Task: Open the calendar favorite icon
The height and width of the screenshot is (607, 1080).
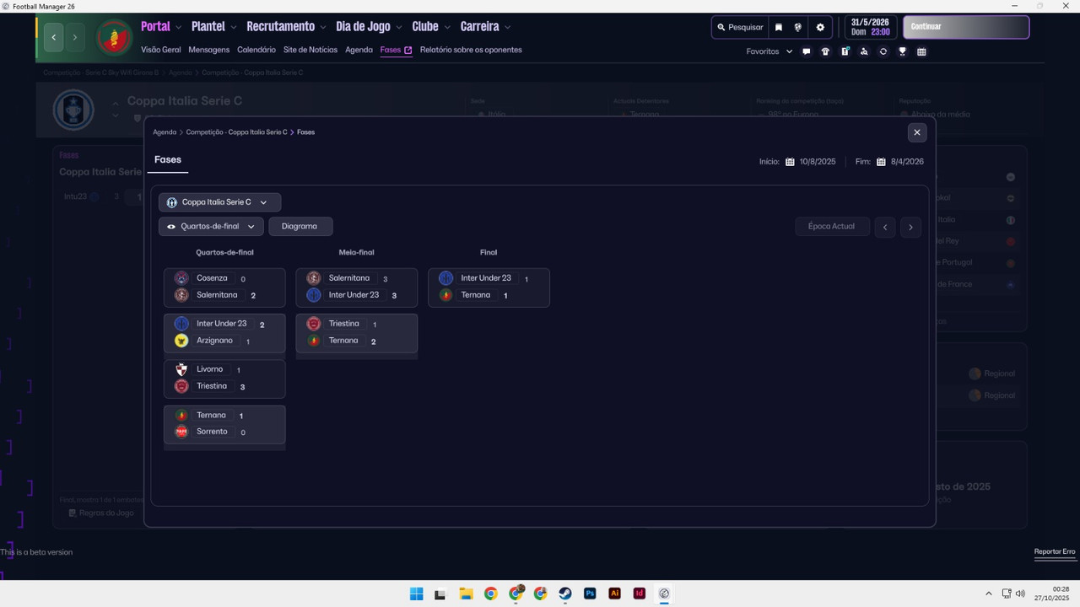Action: tap(921, 51)
